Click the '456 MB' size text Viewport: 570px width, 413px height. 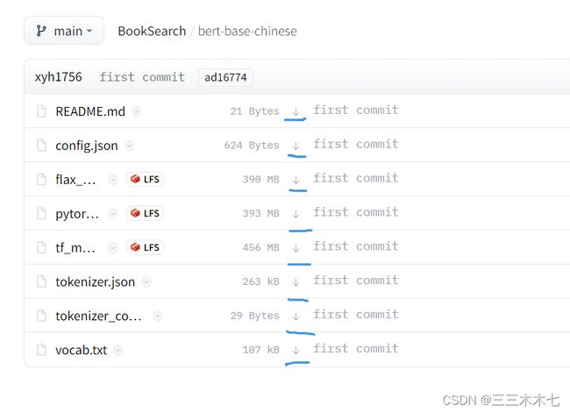[x=260, y=247]
